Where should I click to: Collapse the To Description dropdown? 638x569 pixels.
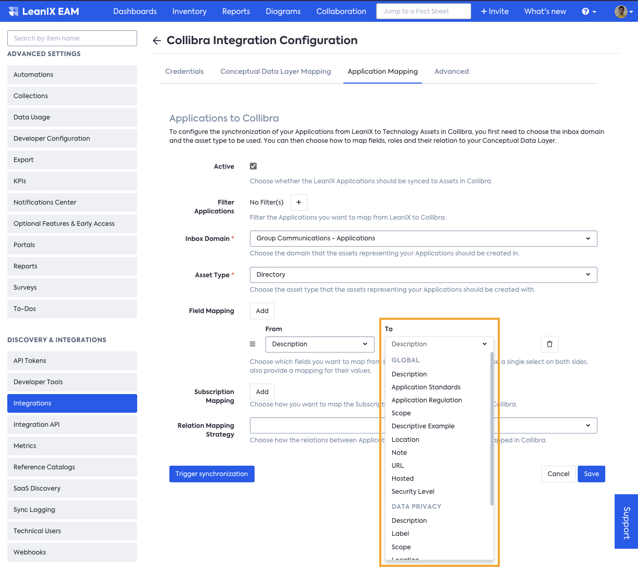pos(440,344)
